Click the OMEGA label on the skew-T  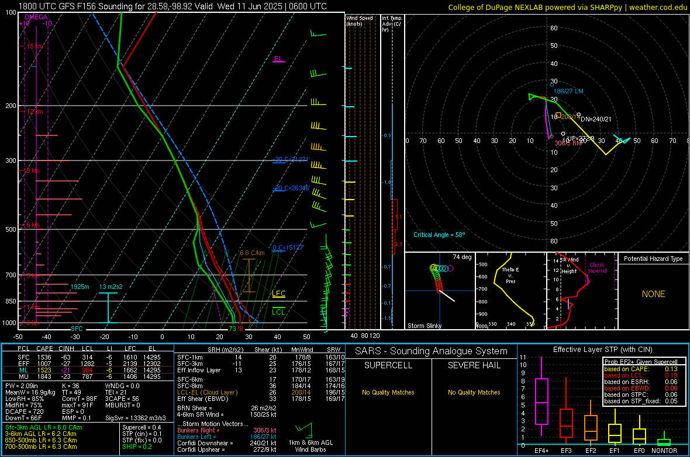(36, 17)
